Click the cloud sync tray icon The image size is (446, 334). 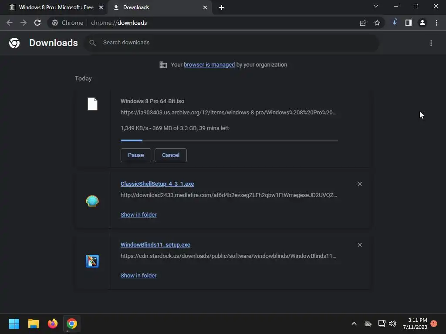coord(368,324)
